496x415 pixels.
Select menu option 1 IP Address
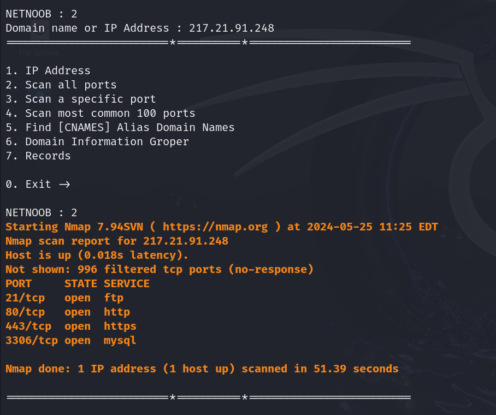pos(48,70)
